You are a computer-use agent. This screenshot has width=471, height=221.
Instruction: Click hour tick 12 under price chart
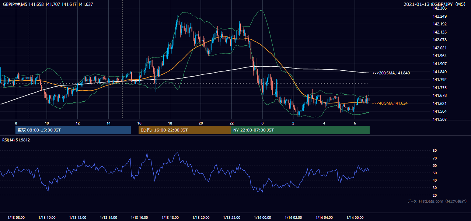pos(78,123)
